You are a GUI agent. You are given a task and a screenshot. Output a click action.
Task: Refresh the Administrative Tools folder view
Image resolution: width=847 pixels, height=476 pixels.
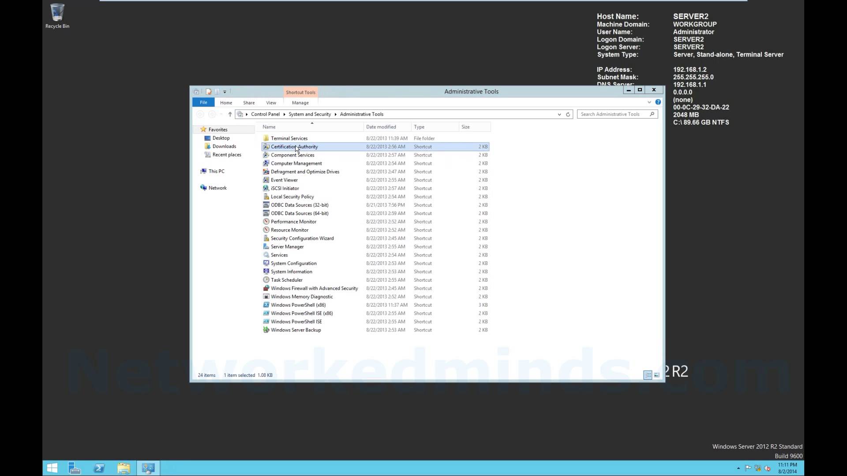click(568, 114)
